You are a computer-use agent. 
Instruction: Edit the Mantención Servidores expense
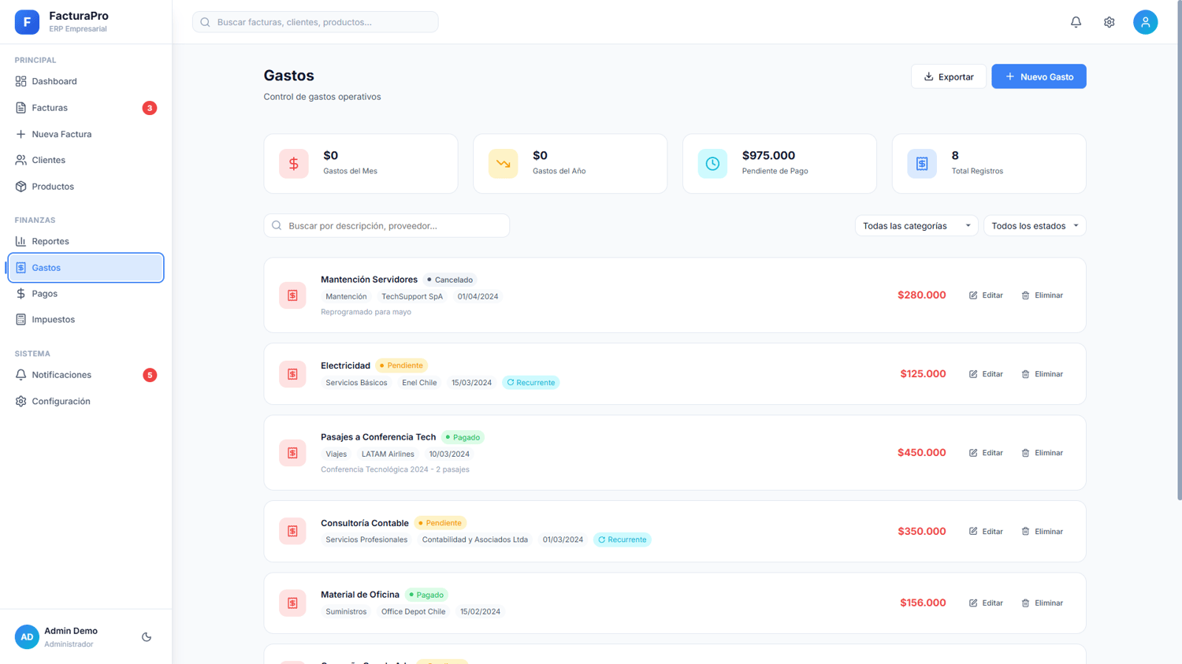[986, 295]
